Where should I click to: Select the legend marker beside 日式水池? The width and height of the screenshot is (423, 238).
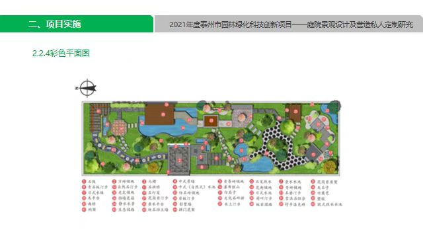pos(252,193)
